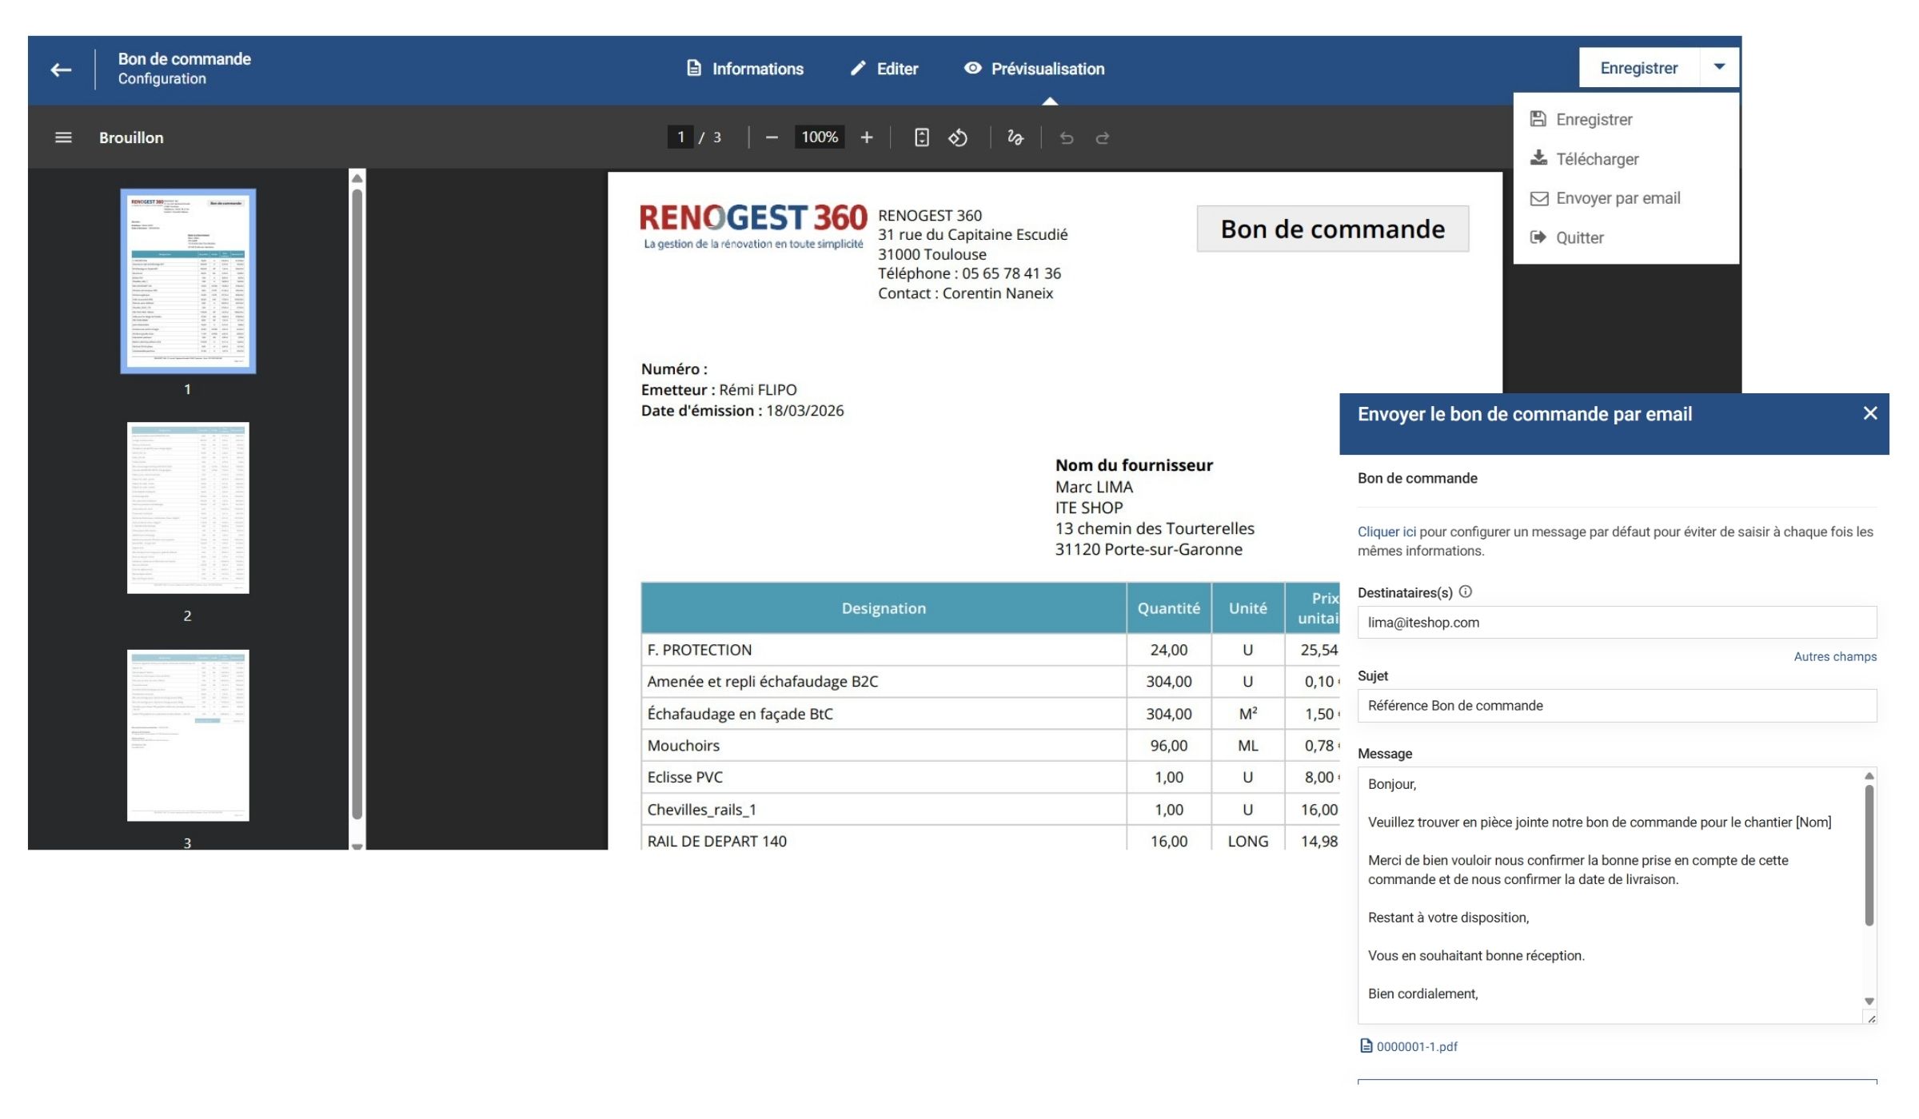This screenshot has width=1919, height=1119.
Task: Toggle the sidebar hamburger menu
Action: pyautogui.click(x=63, y=137)
